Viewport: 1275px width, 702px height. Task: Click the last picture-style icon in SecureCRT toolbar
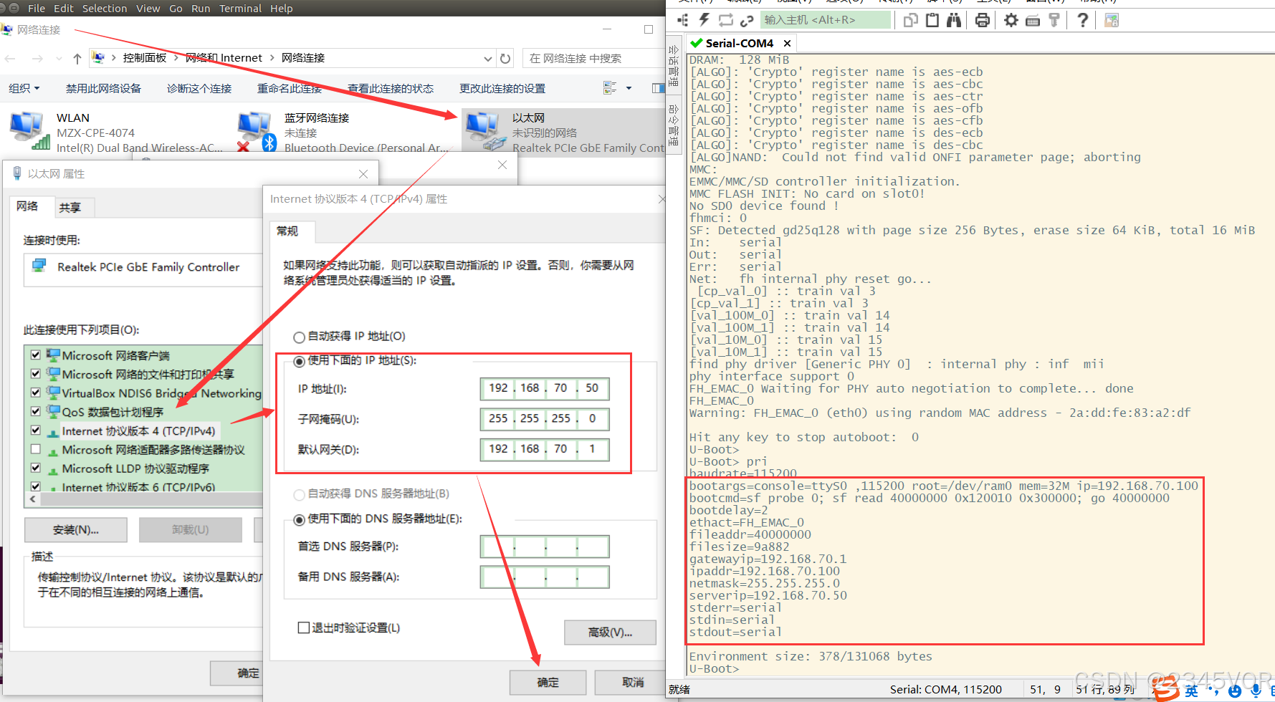point(1111,20)
